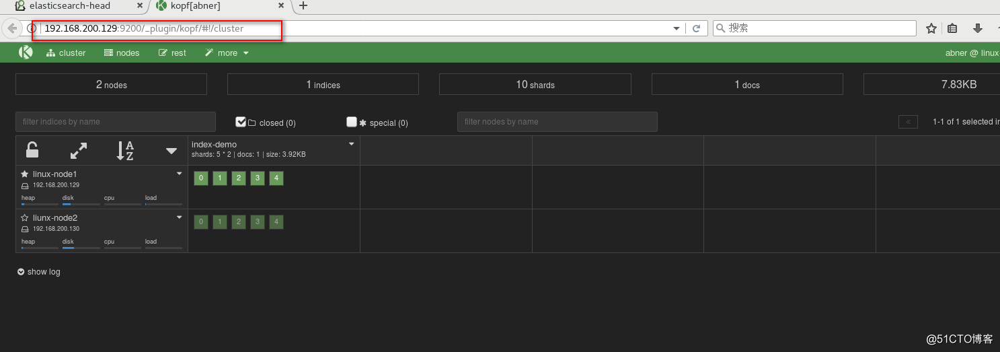Select replica shard 0 on liunx-node2
1000x352 pixels.
click(x=201, y=222)
